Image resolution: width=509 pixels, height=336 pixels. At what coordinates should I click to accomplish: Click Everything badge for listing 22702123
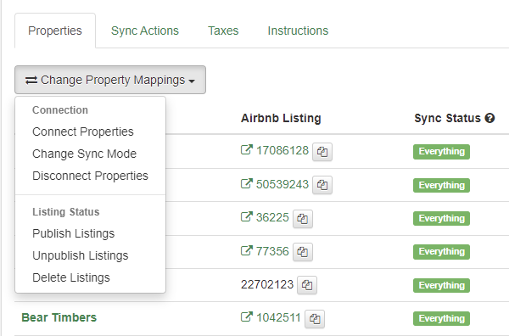point(441,285)
